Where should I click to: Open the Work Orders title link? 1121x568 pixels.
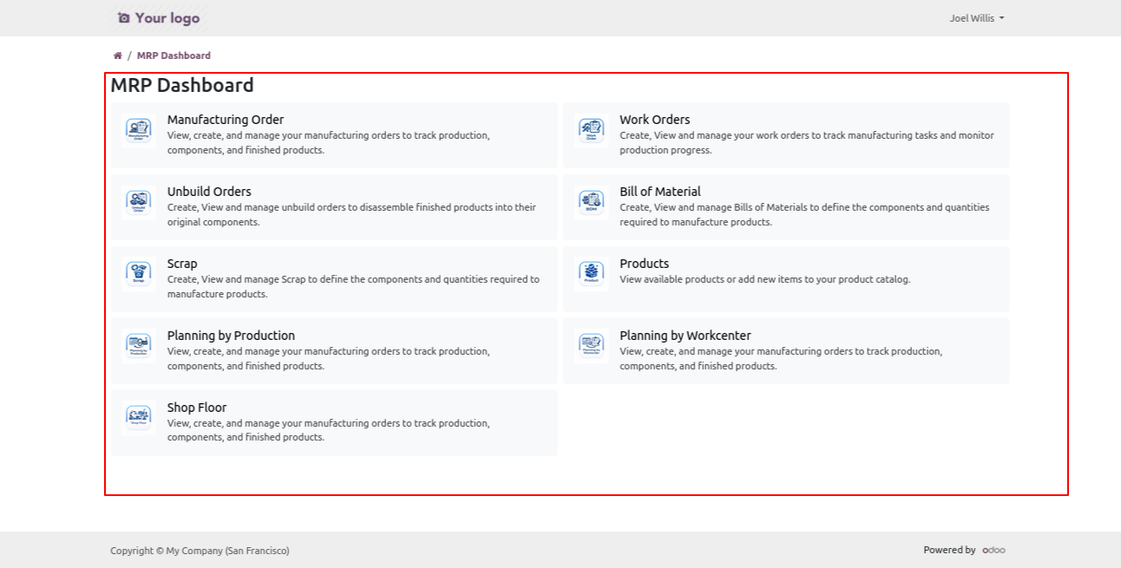click(654, 120)
